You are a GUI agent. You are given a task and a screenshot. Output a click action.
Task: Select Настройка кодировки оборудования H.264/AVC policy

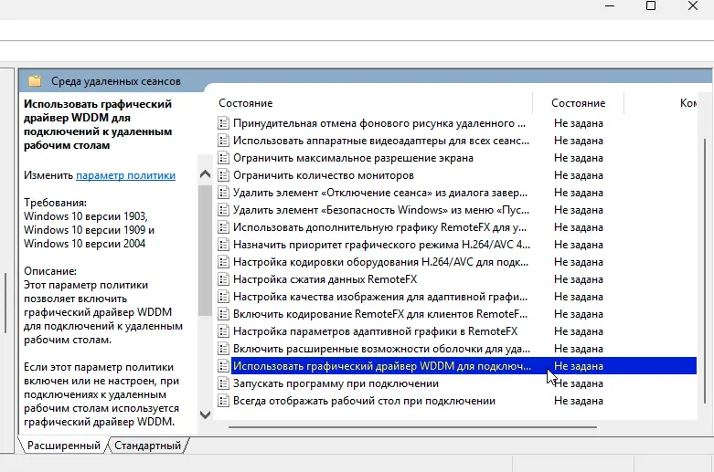[x=380, y=262]
